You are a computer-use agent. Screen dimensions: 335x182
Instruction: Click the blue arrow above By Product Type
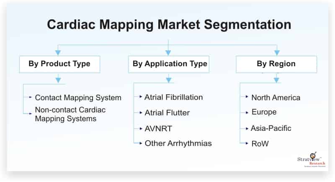(58, 52)
